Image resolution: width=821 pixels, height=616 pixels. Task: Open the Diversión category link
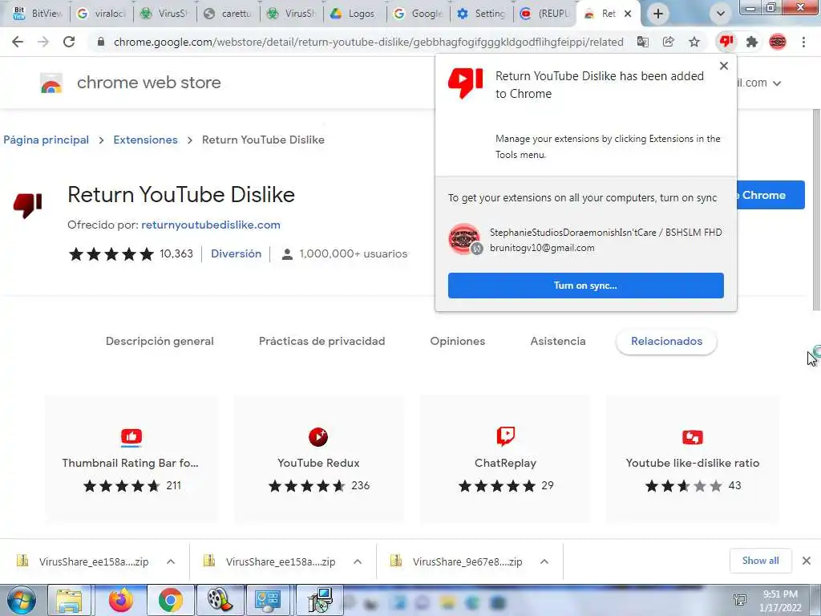(x=237, y=253)
